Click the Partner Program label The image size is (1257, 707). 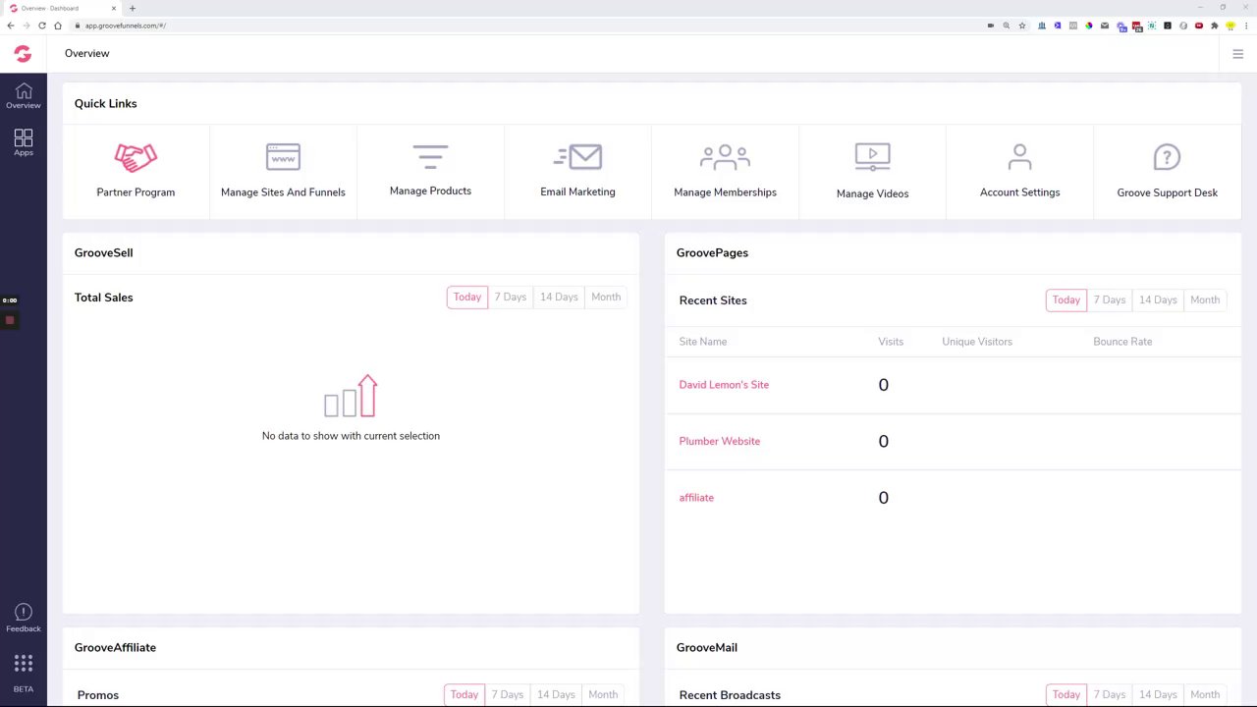[136, 192]
